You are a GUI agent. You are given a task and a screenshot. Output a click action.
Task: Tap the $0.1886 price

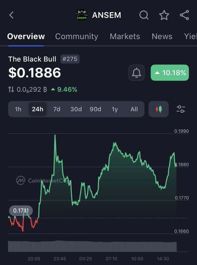coord(35,73)
